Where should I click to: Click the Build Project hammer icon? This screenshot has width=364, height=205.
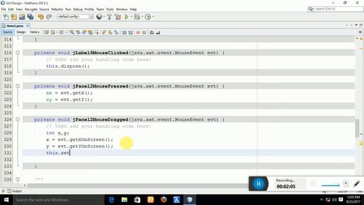(x=109, y=17)
